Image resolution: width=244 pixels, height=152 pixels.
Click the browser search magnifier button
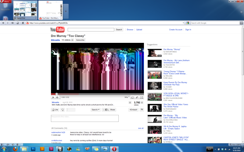[241, 23]
